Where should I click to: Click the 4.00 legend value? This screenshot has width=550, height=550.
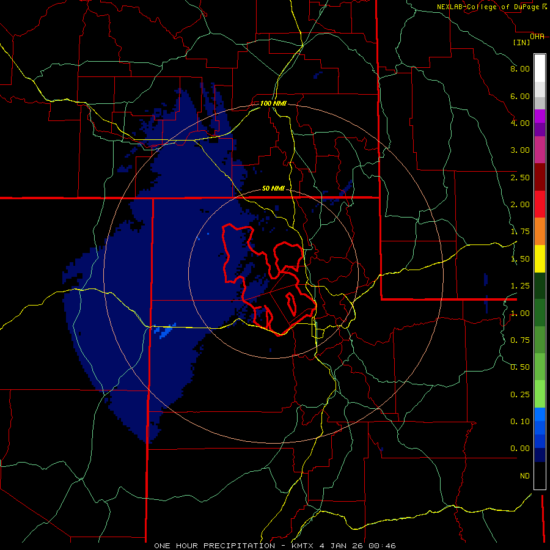(520, 123)
